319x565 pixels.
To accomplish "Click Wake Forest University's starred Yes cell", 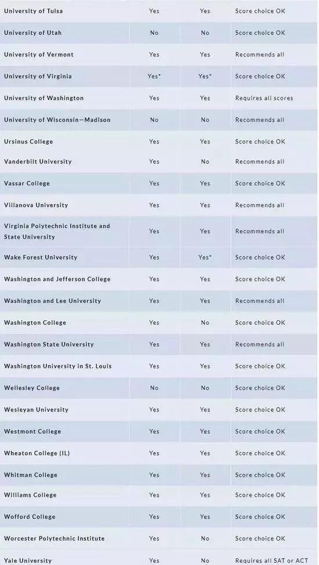I will [205, 258].
